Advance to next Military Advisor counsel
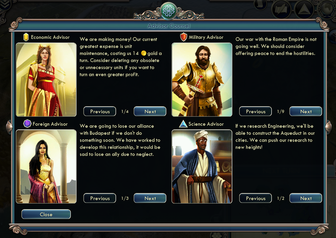The height and width of the screenshot is (238, 336). [306, 111]
